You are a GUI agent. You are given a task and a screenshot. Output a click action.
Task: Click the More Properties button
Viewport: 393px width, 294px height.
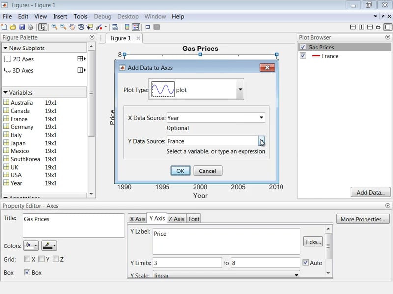point(363,219)
